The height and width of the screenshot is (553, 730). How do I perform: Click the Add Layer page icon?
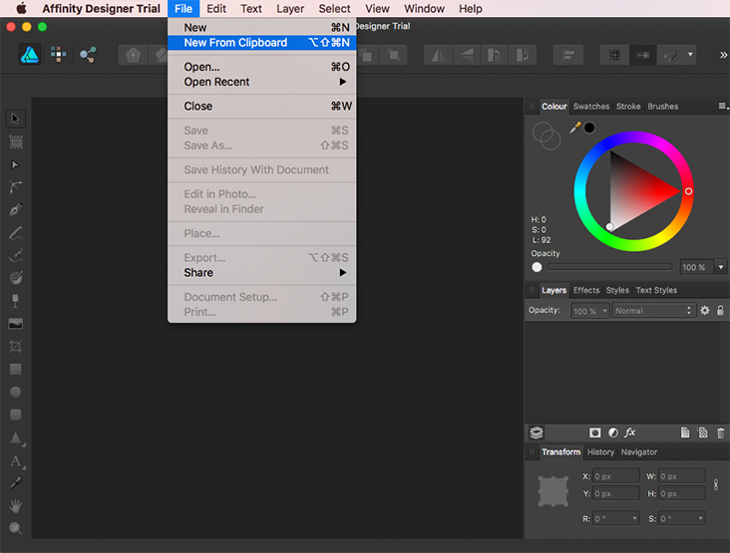click(685, 433)
